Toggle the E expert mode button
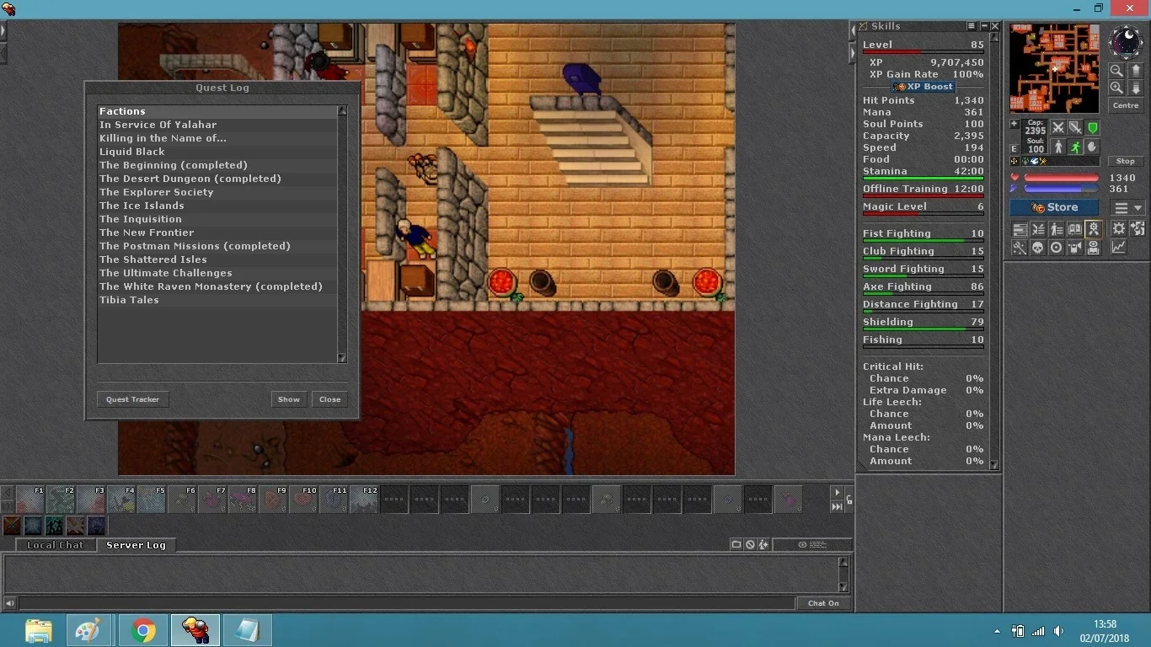The width and height of the screenshot is (1151, 647). tap(1014, 148)
